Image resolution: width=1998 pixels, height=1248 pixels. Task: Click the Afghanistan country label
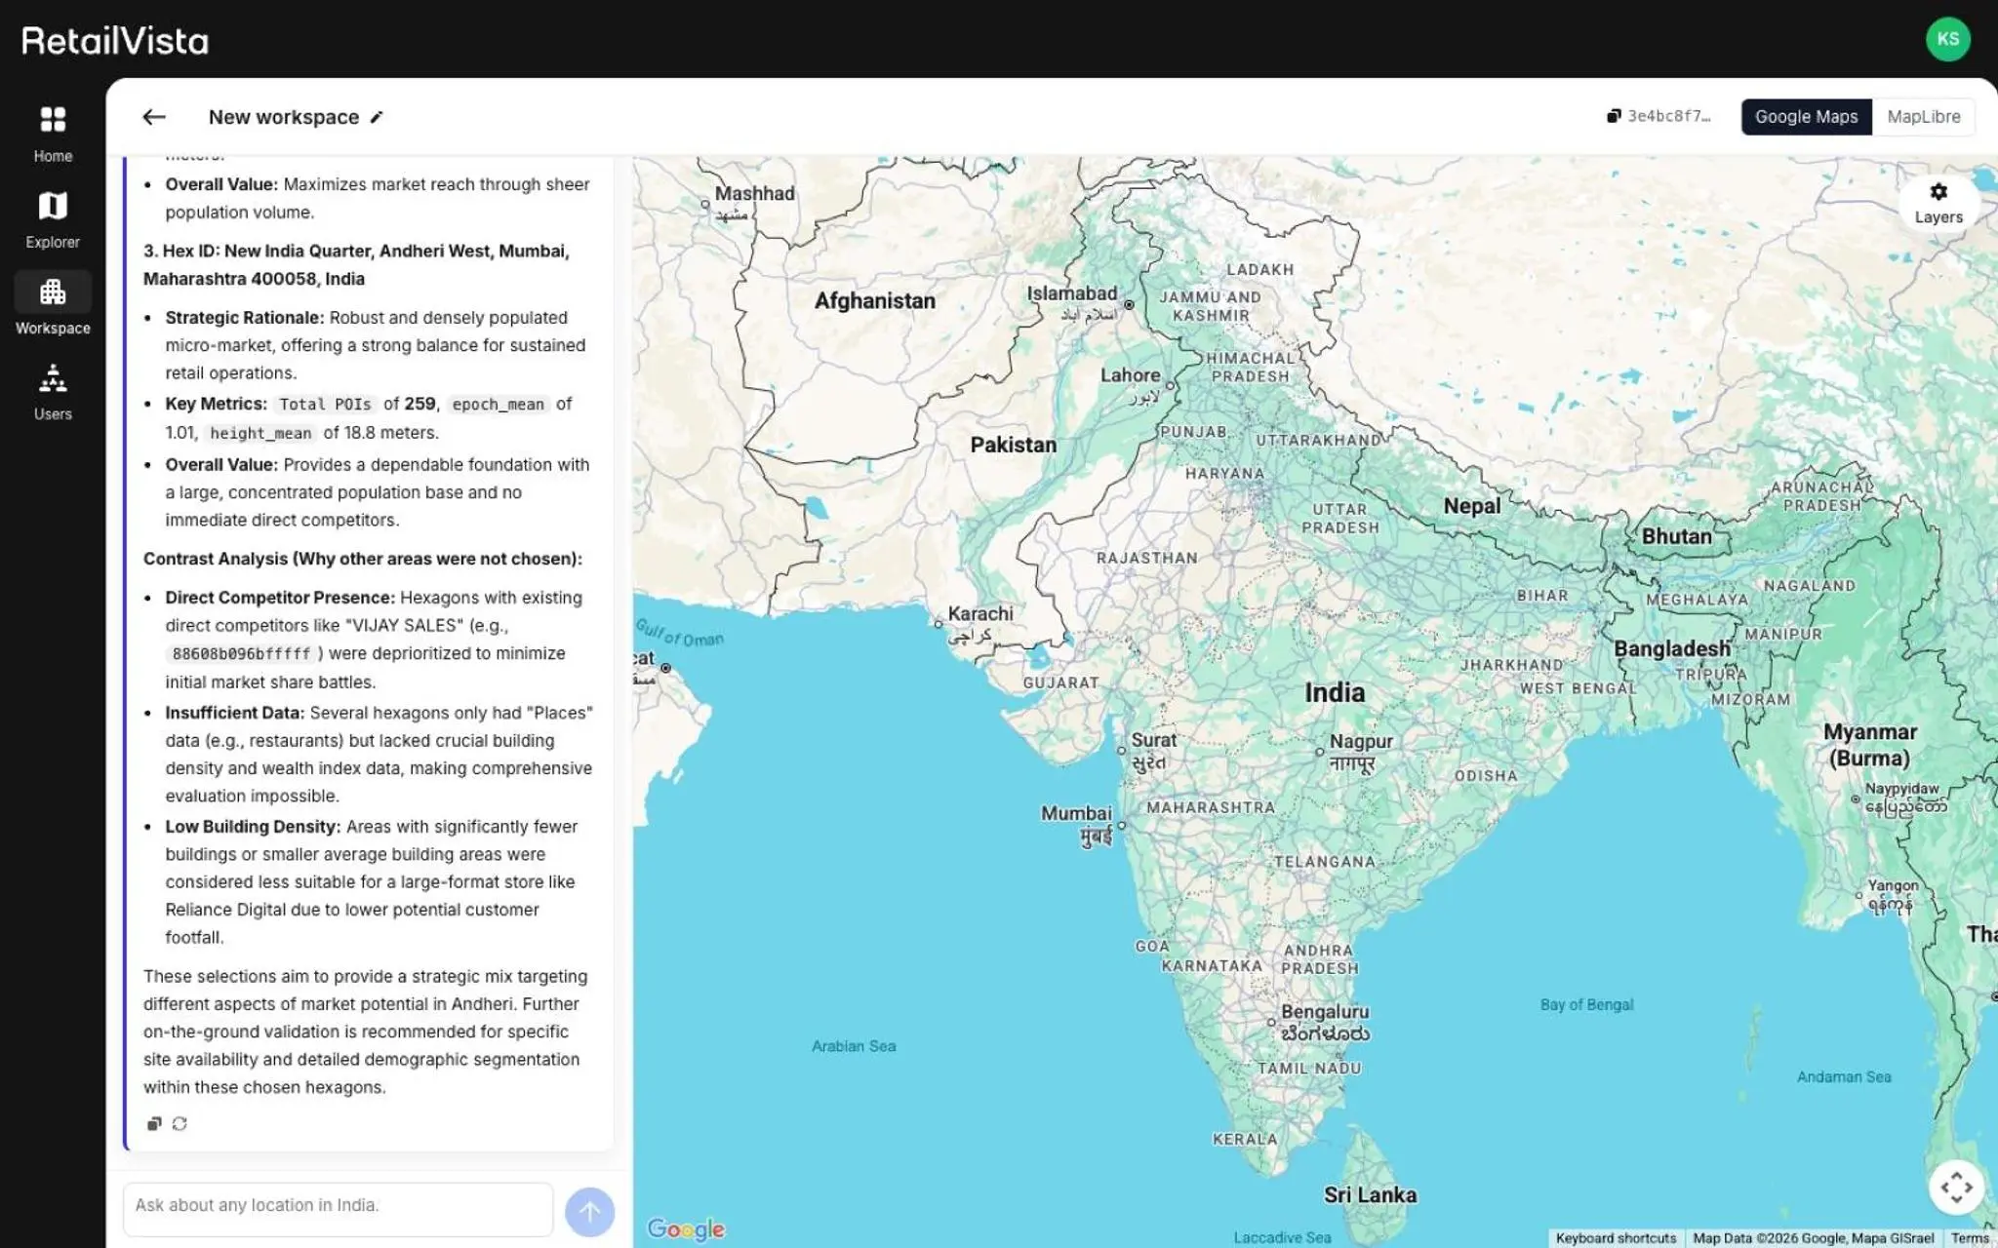(874, 301)
